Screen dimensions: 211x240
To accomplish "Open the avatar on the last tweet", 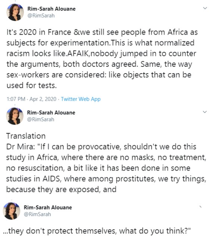I will (x=12, y=211).
